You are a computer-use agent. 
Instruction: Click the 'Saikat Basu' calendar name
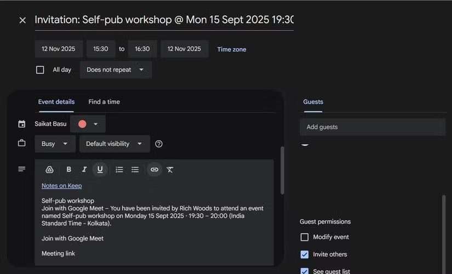(x=50, y=124)
